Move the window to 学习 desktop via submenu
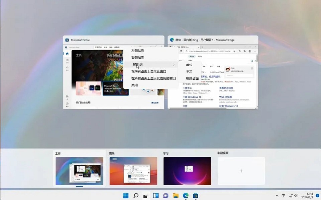The image size is (321, 200). tap(189, 72)
